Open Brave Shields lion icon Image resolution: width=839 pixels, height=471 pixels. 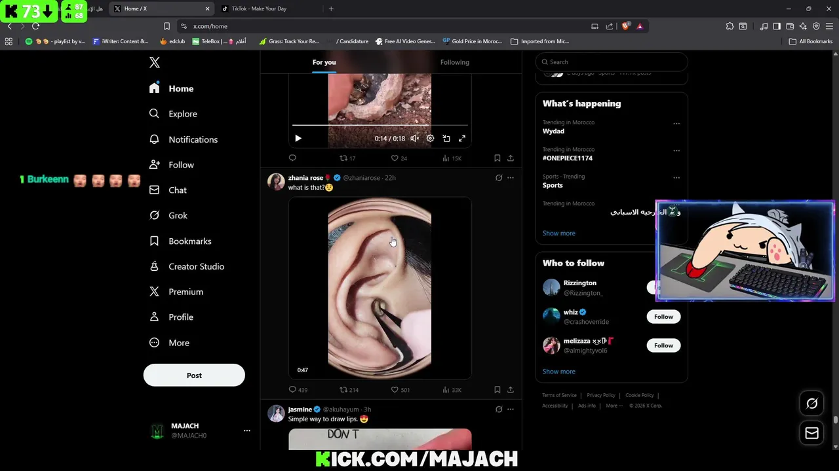coord(625,26)
